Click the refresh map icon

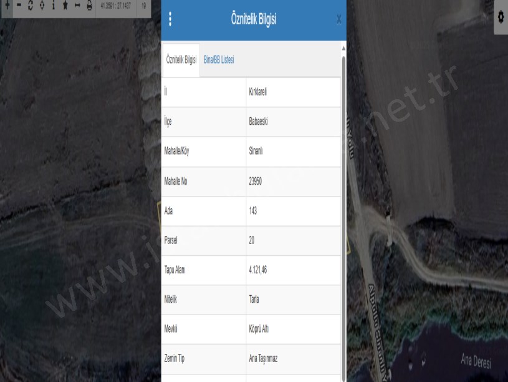tap(30, 6)
